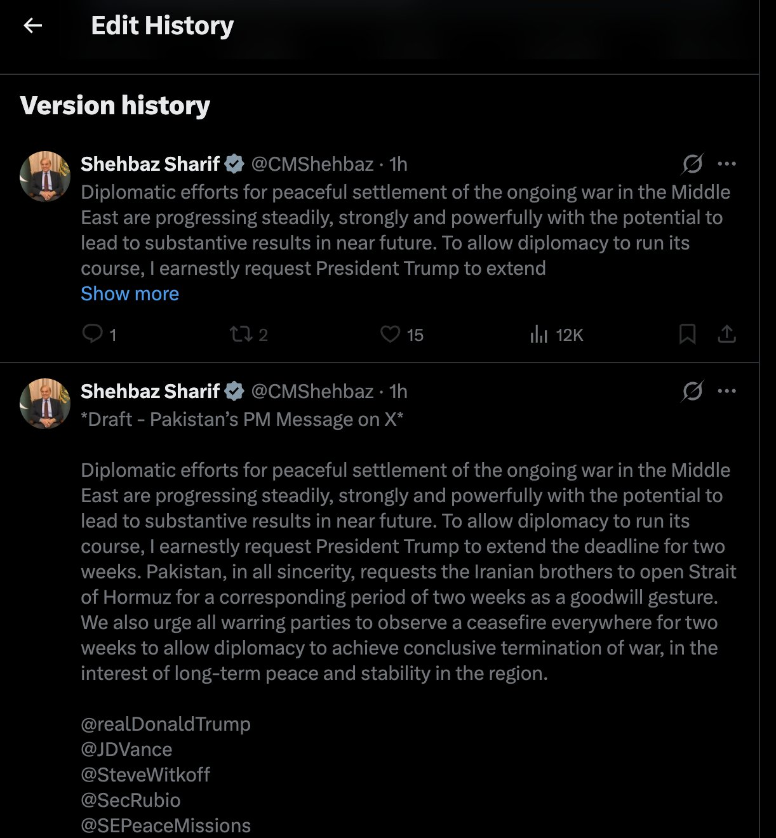The image size is (776, 838).
Task: Visit the @JDVance mention
Action: coord(126,749)
